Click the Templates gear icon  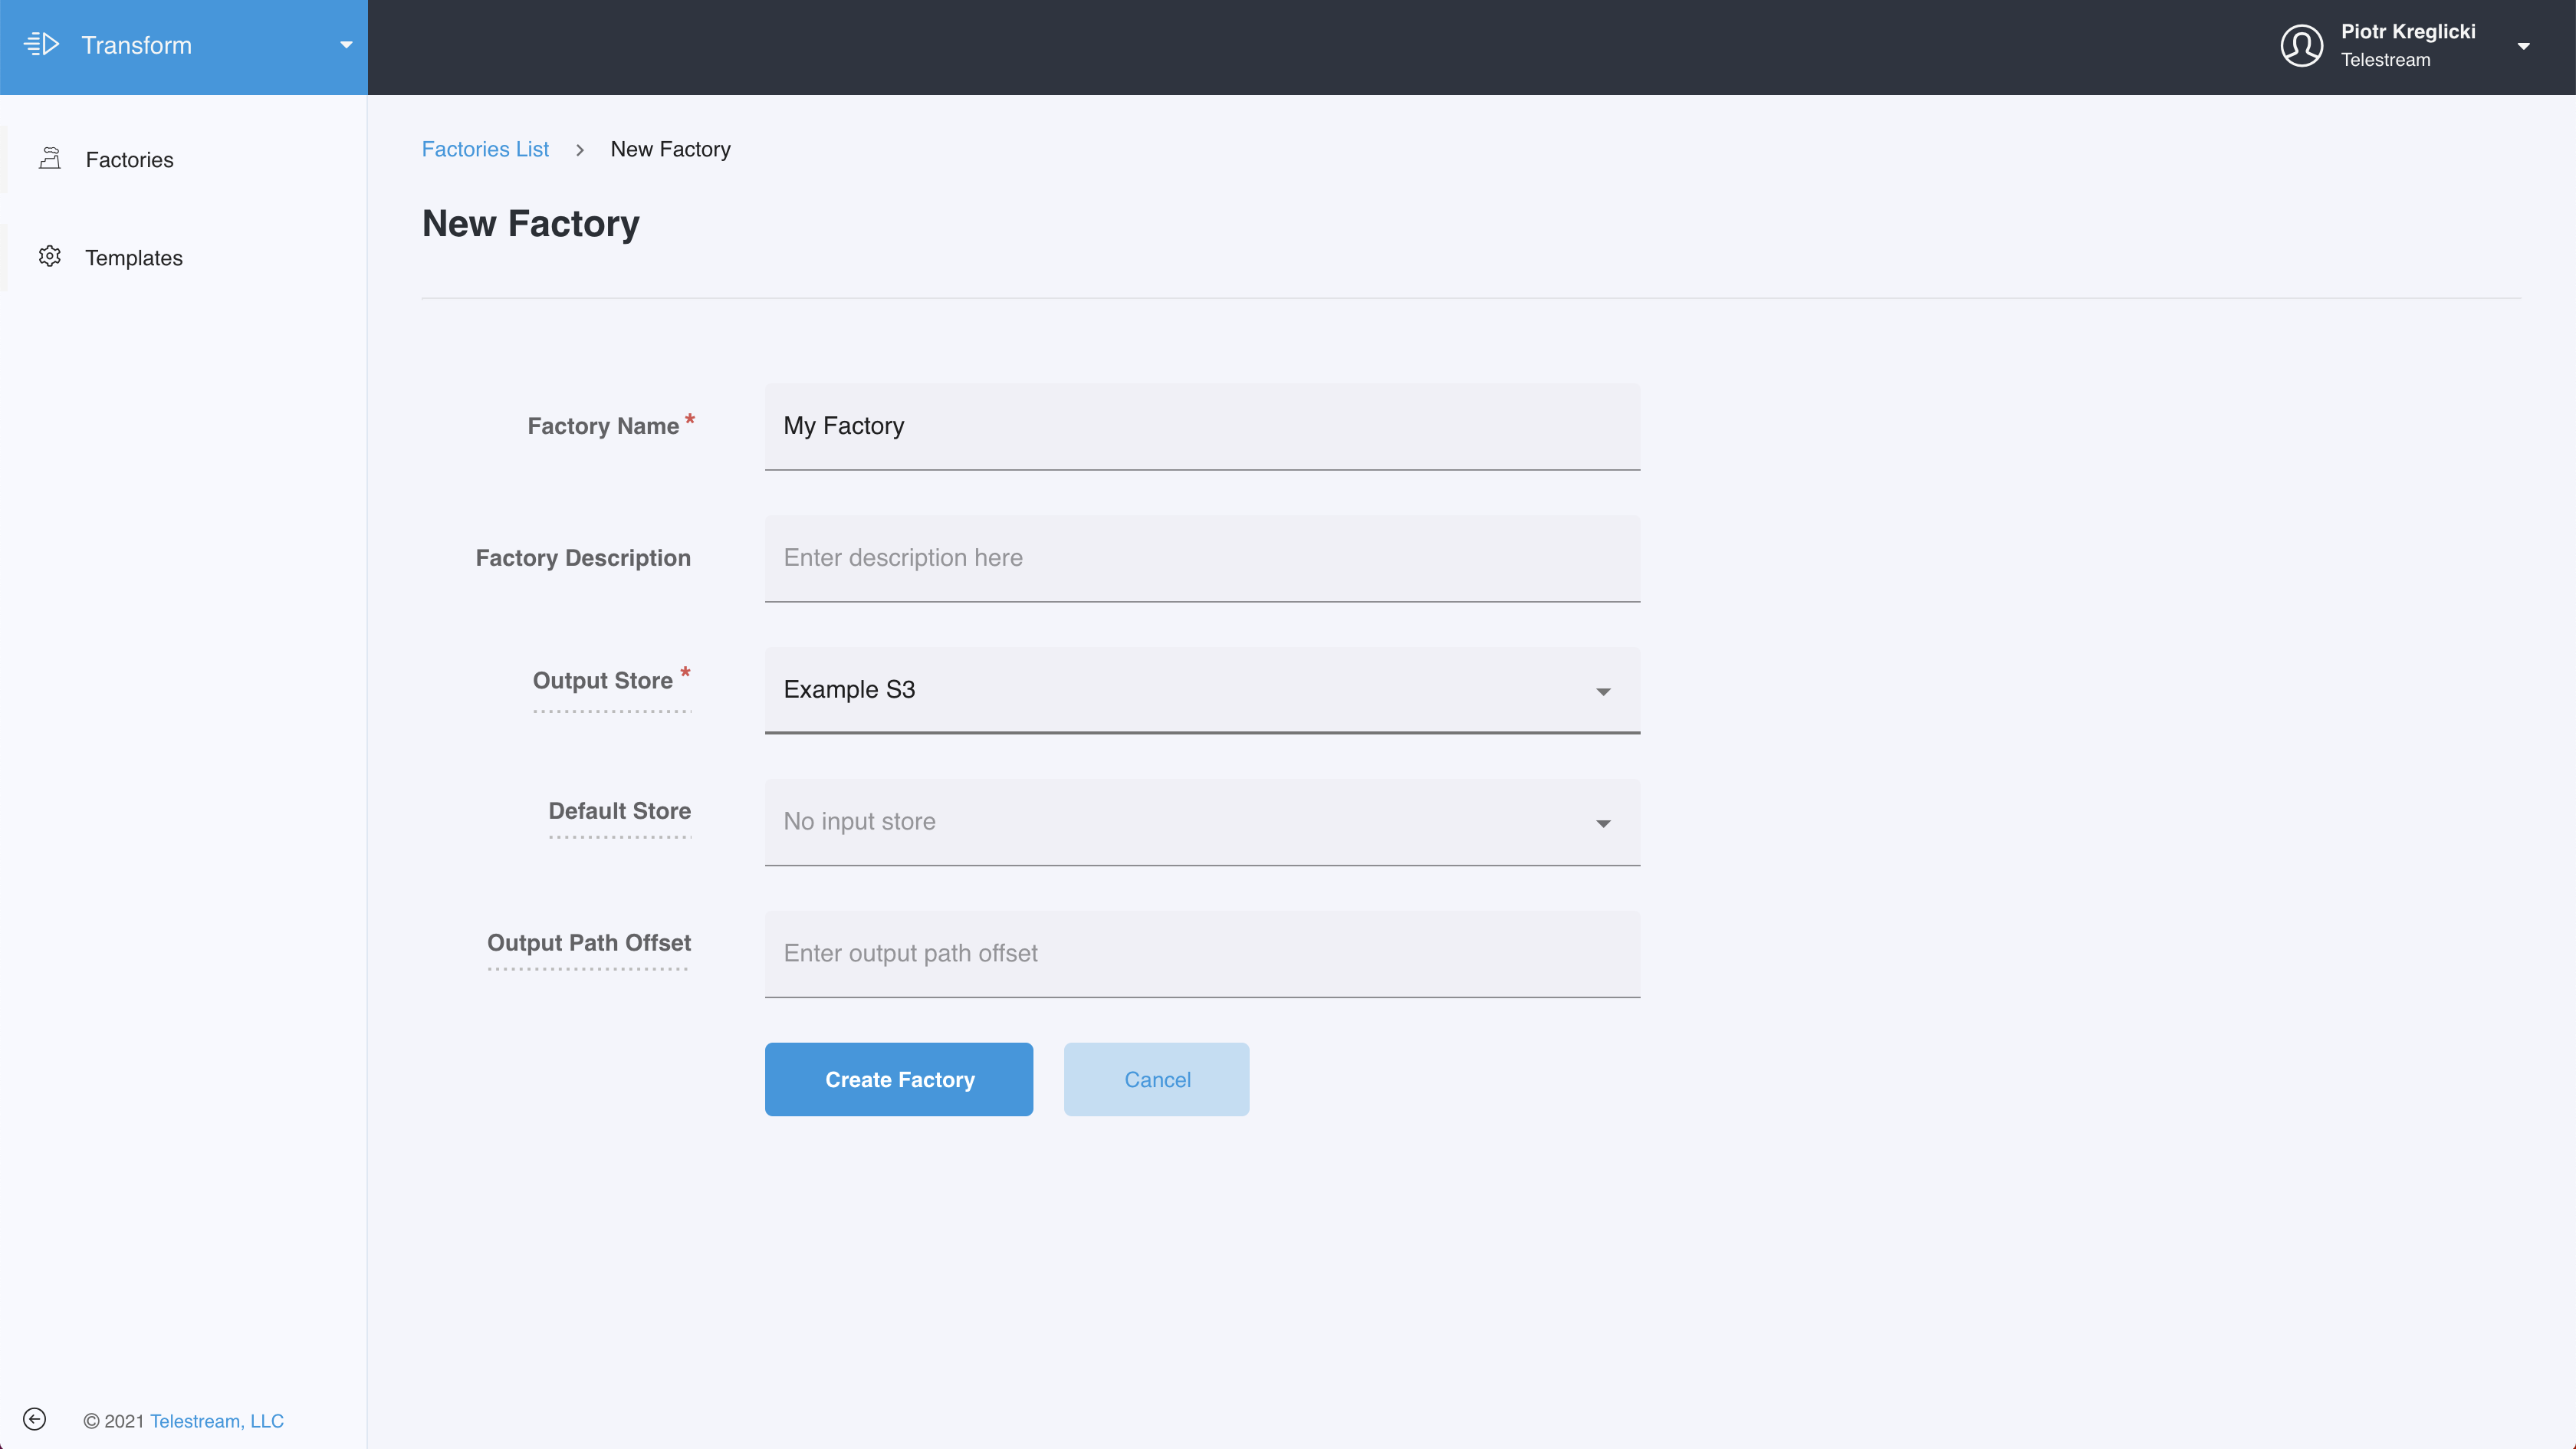pos(50,257)
